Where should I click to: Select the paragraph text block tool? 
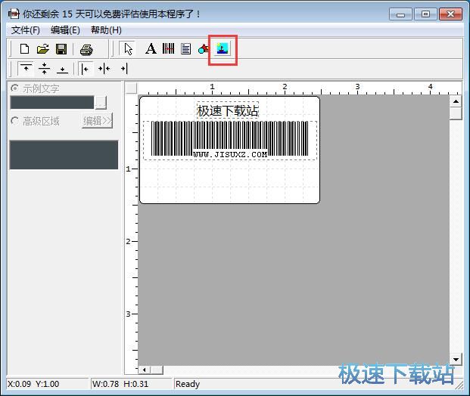(x=186, y=49)
